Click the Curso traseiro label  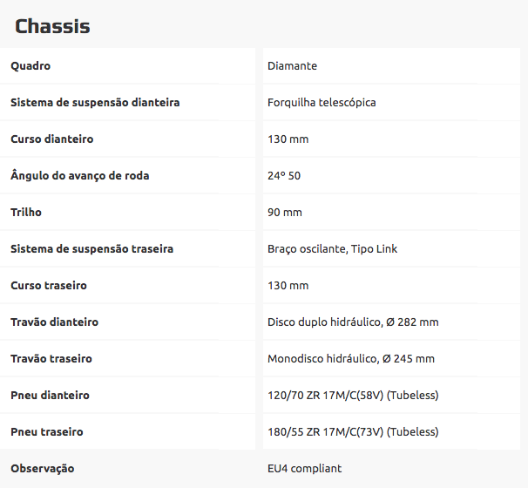coord(49,286)
